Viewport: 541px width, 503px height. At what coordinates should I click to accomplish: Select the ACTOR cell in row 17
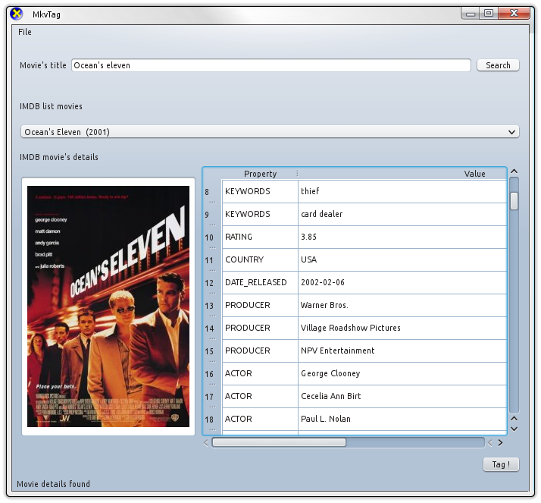260,397
